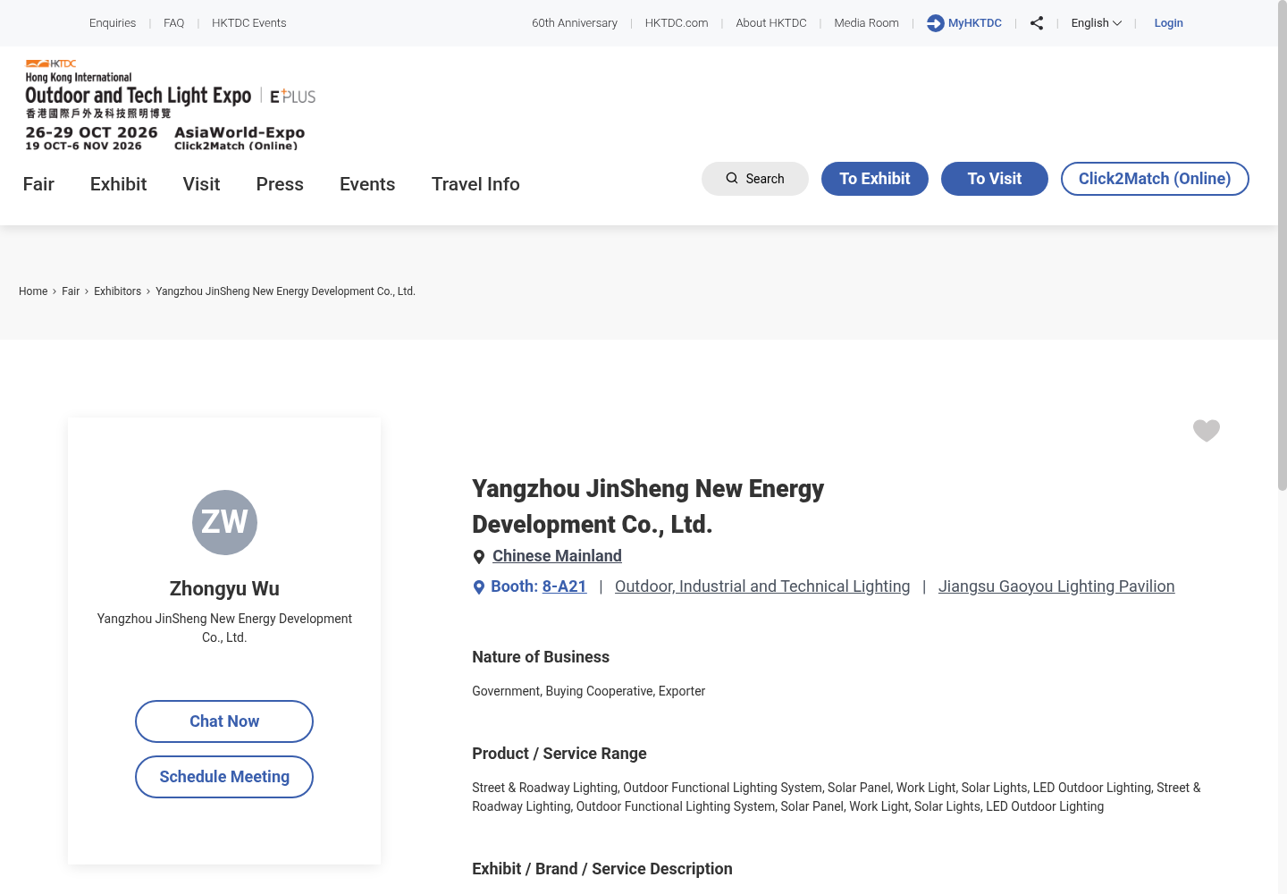Click the Exhibit / Brand / Service Description heading

[602, 869]
